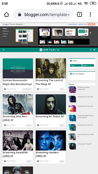The image size is (98, 174).
Task: Select the Themes menu item
Action: click(x=5, y=29)
